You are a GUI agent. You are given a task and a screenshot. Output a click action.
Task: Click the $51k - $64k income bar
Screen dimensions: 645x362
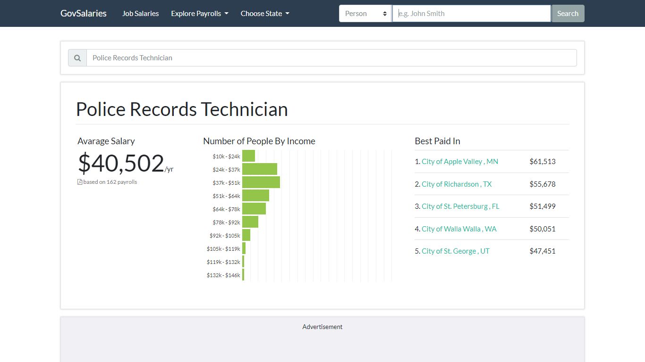255,196
